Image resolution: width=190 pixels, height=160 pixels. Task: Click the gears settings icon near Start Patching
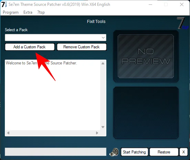(x=114, y=152)
